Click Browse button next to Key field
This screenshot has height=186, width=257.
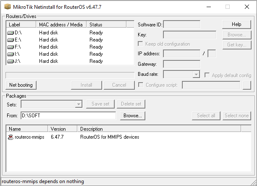pyautogui.click(x=237, y=35)
